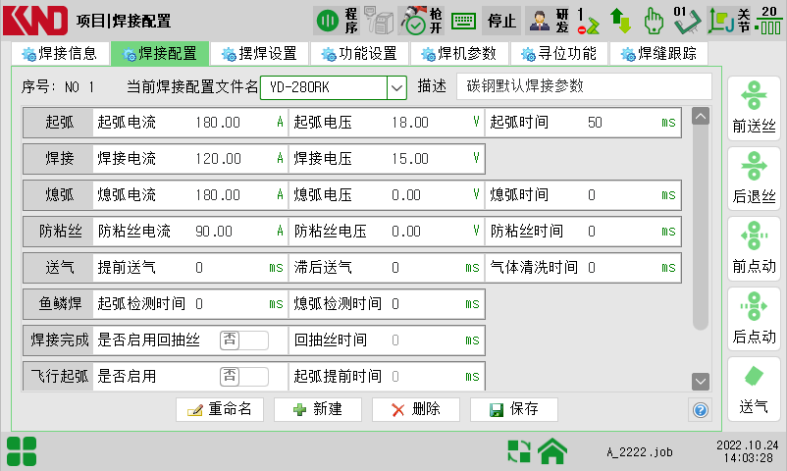Click the 后退丝 wire retract icon
Screen dimensions: 787x471
pos(754,179)
